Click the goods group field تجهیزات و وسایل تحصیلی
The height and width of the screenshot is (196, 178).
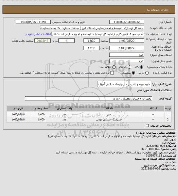click(x=88, y=98)
